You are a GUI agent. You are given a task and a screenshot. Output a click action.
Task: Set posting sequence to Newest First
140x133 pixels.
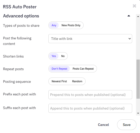tap(59, 81)
